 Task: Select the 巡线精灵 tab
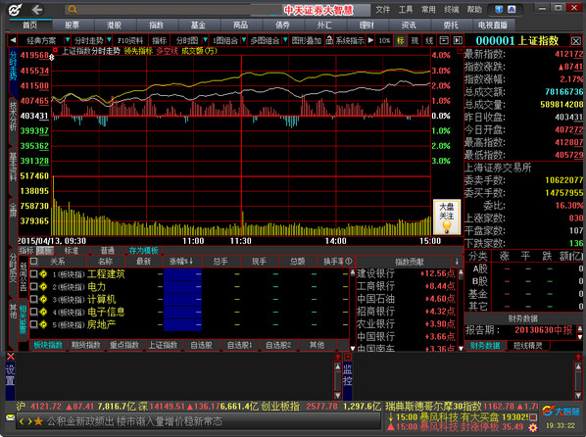pos(528,346)
